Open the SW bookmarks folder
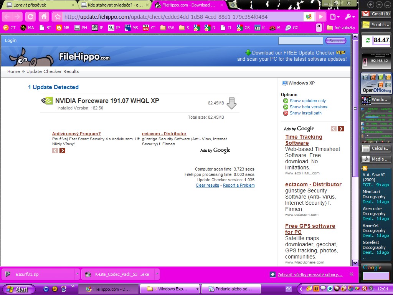 (x=167, y=28)
